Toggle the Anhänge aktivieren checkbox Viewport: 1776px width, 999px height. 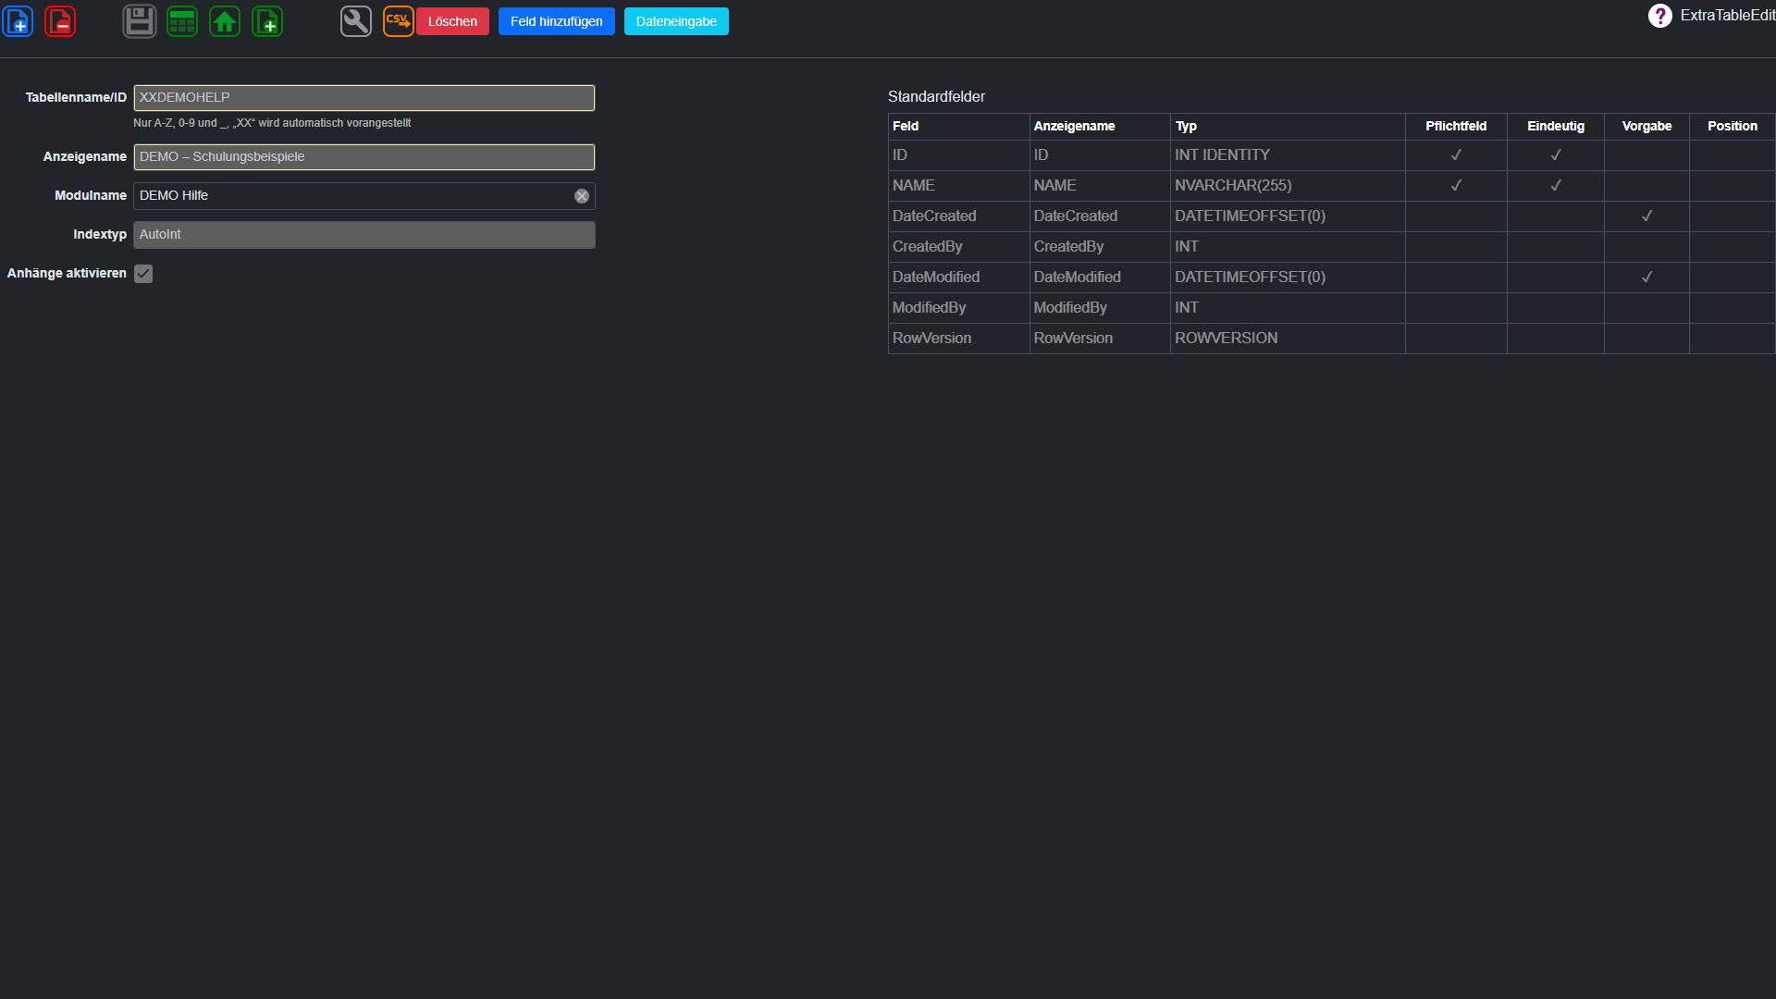tap(143, 274)
